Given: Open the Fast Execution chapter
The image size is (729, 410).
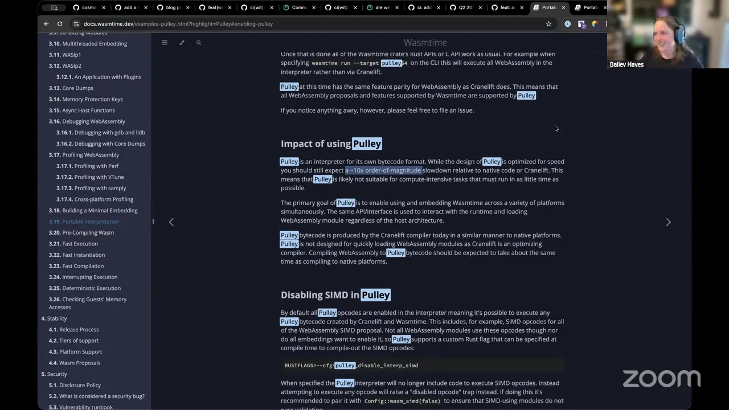Looking at the screenshot, I should click(73, 244).
